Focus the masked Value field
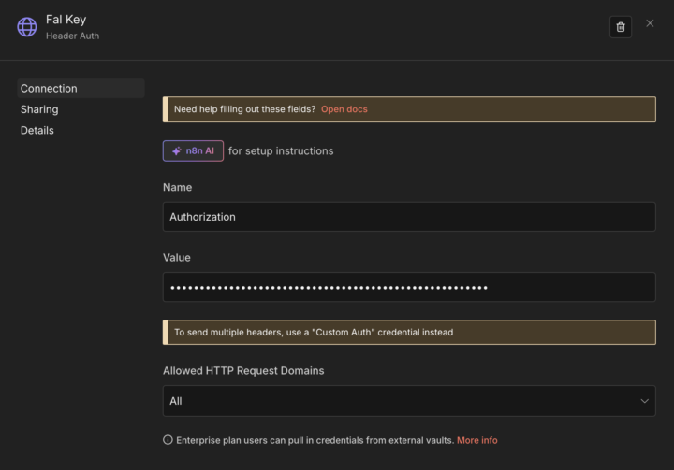The height and width of the screenshot is (470, 674). (409, 287)
